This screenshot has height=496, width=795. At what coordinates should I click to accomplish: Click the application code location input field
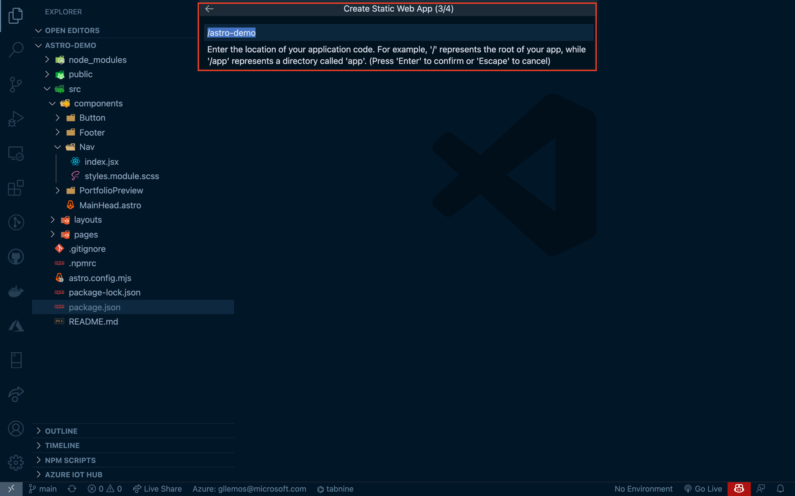click(x=399, y=32)
